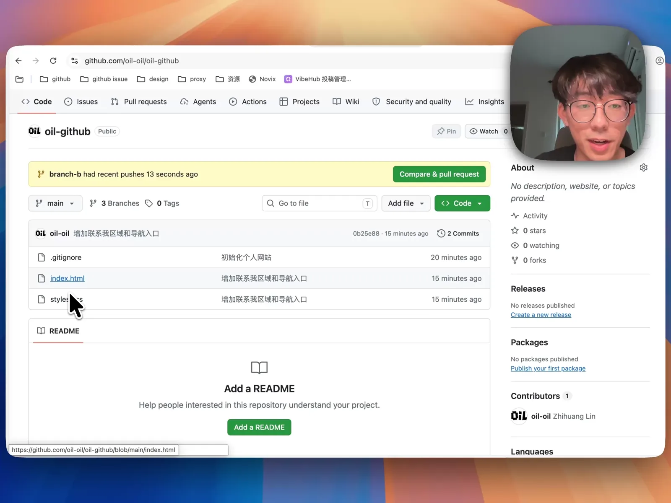Open the Novix bookmark
Screen dimensions: 671x503
tap(262, 79)
